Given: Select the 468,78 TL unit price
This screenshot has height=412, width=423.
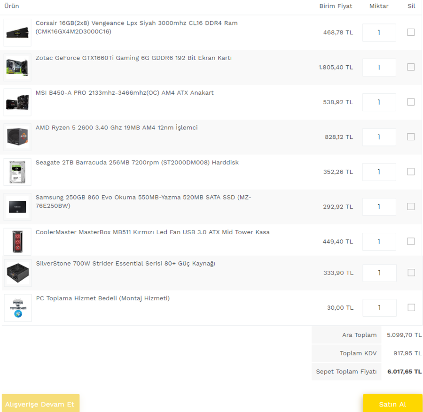Looking at the screenshot, I should click(338, 32).
